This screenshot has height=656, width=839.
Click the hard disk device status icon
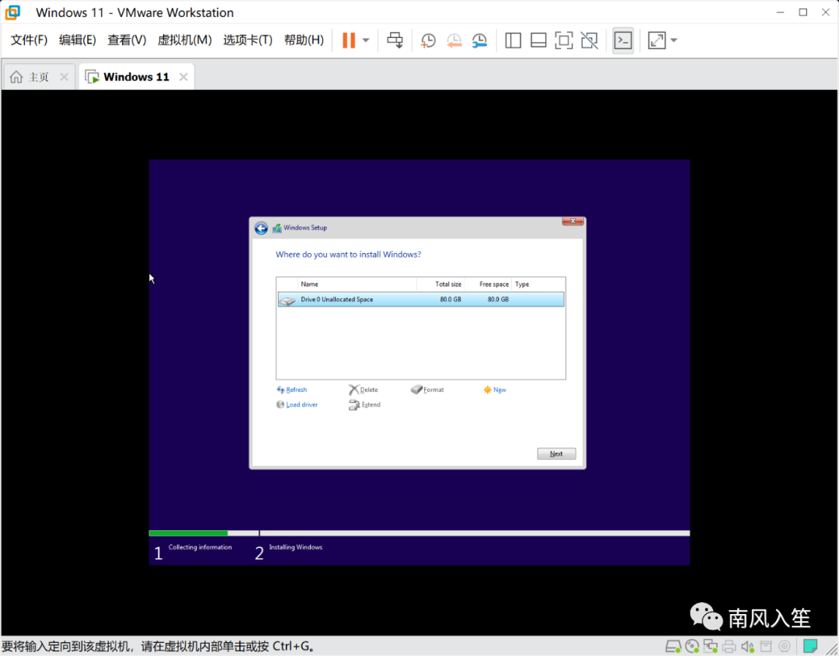[673, 647]
